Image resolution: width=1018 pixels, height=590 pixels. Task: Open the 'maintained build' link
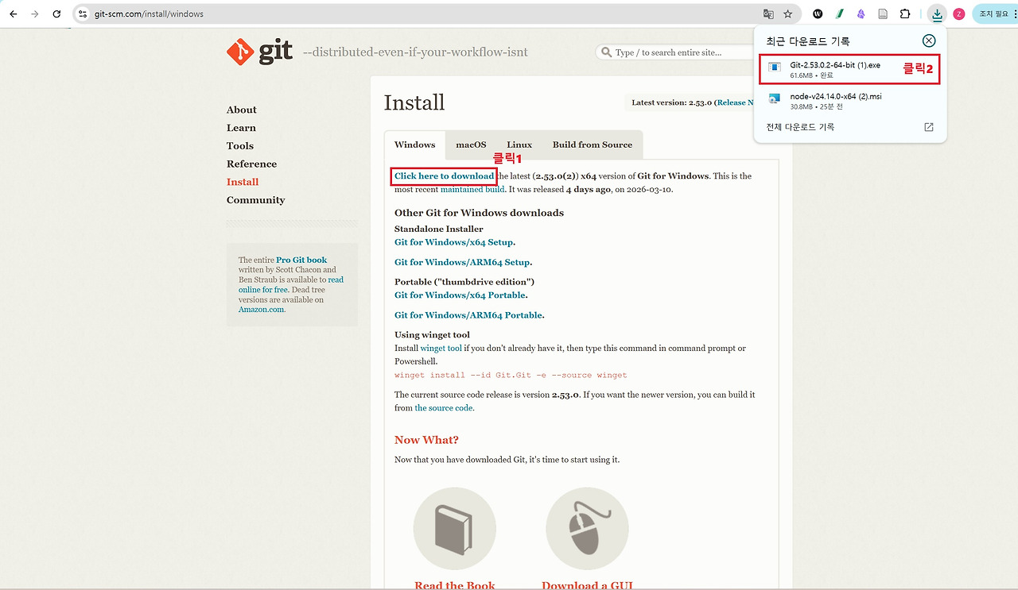[472, 190]
